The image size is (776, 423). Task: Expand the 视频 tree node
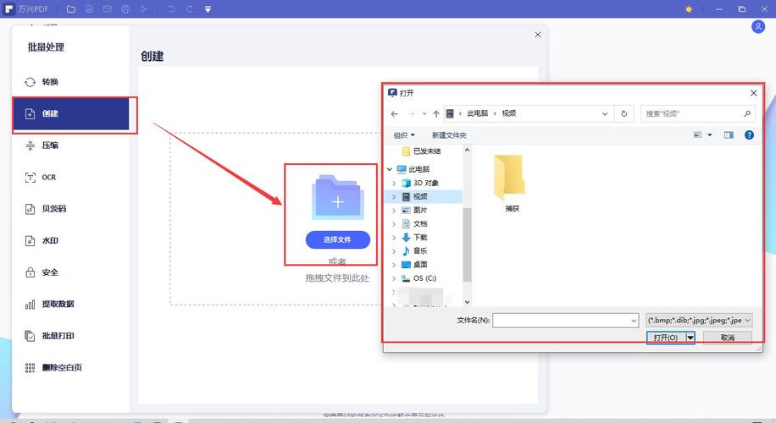coord(394,196)
